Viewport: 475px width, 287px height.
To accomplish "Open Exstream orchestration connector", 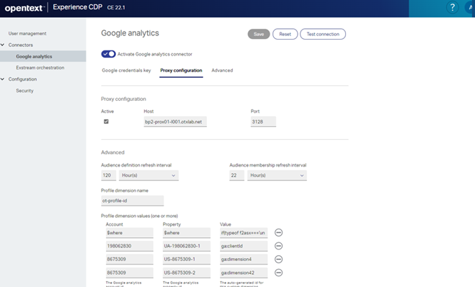I will (x=40, y=68).
